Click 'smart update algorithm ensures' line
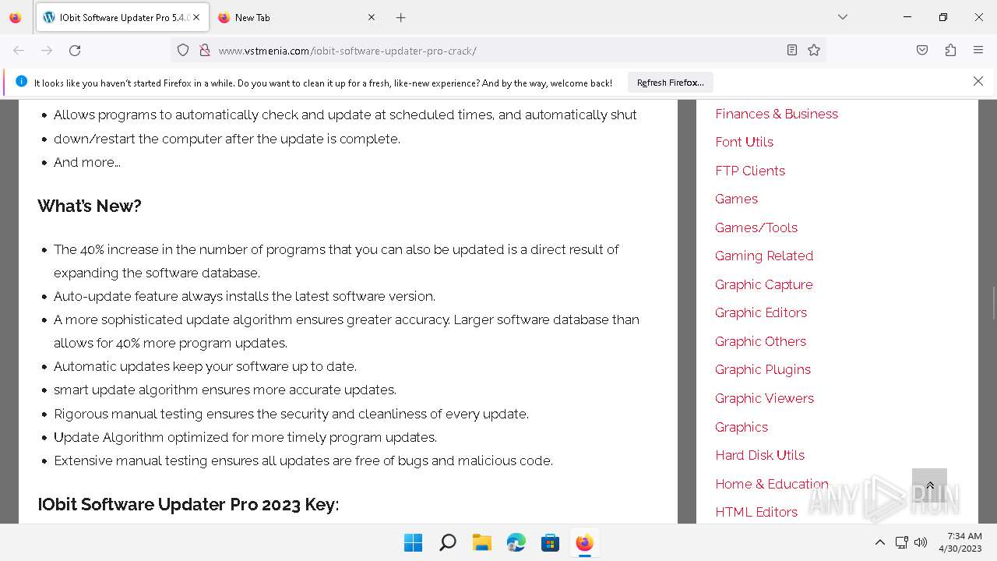This screenshot has height=561, width=997. point(225,390)
